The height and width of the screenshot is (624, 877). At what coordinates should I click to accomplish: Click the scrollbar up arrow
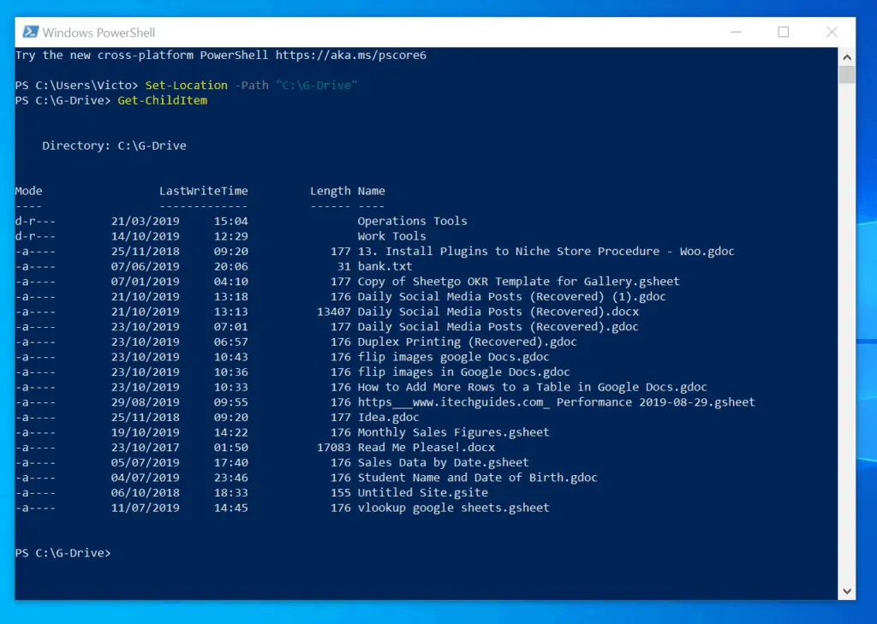click(846, 57)
